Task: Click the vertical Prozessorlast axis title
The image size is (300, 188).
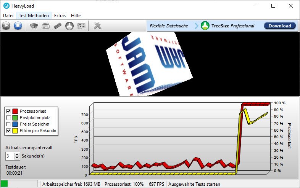Action: [x=289, y=136]
